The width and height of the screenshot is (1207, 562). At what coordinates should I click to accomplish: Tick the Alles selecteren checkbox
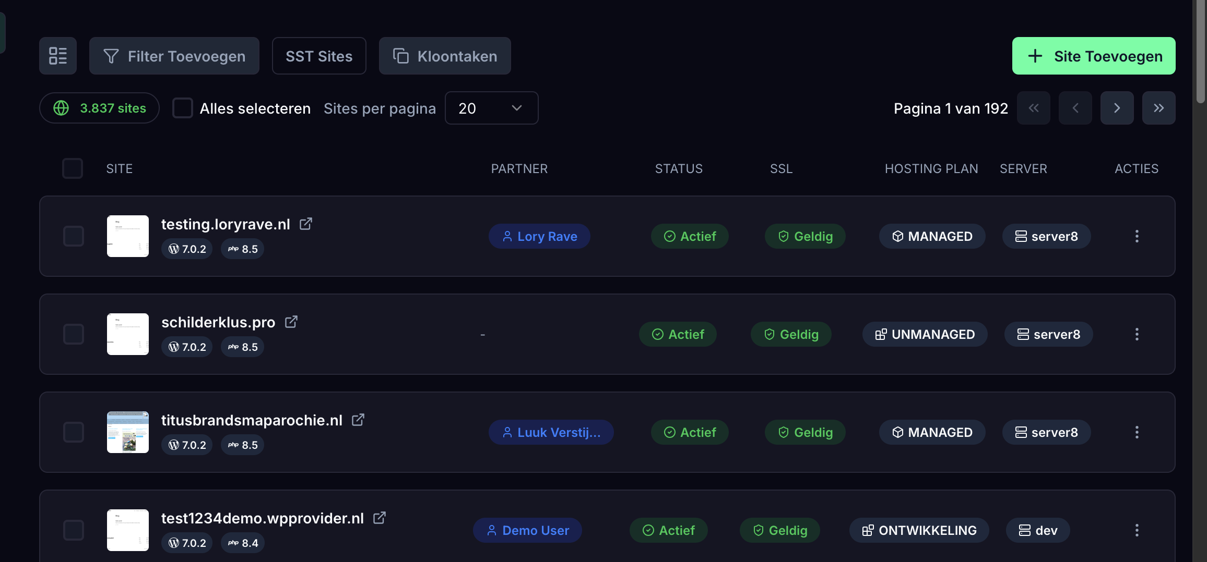pyautogui.click(x=183, y=108)
